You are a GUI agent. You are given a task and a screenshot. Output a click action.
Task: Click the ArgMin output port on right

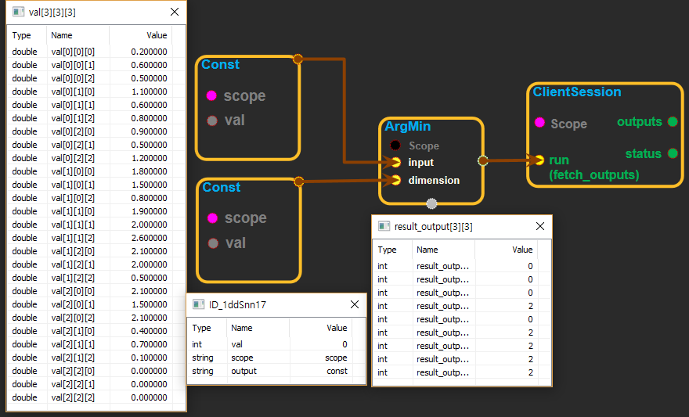(482, 161)
